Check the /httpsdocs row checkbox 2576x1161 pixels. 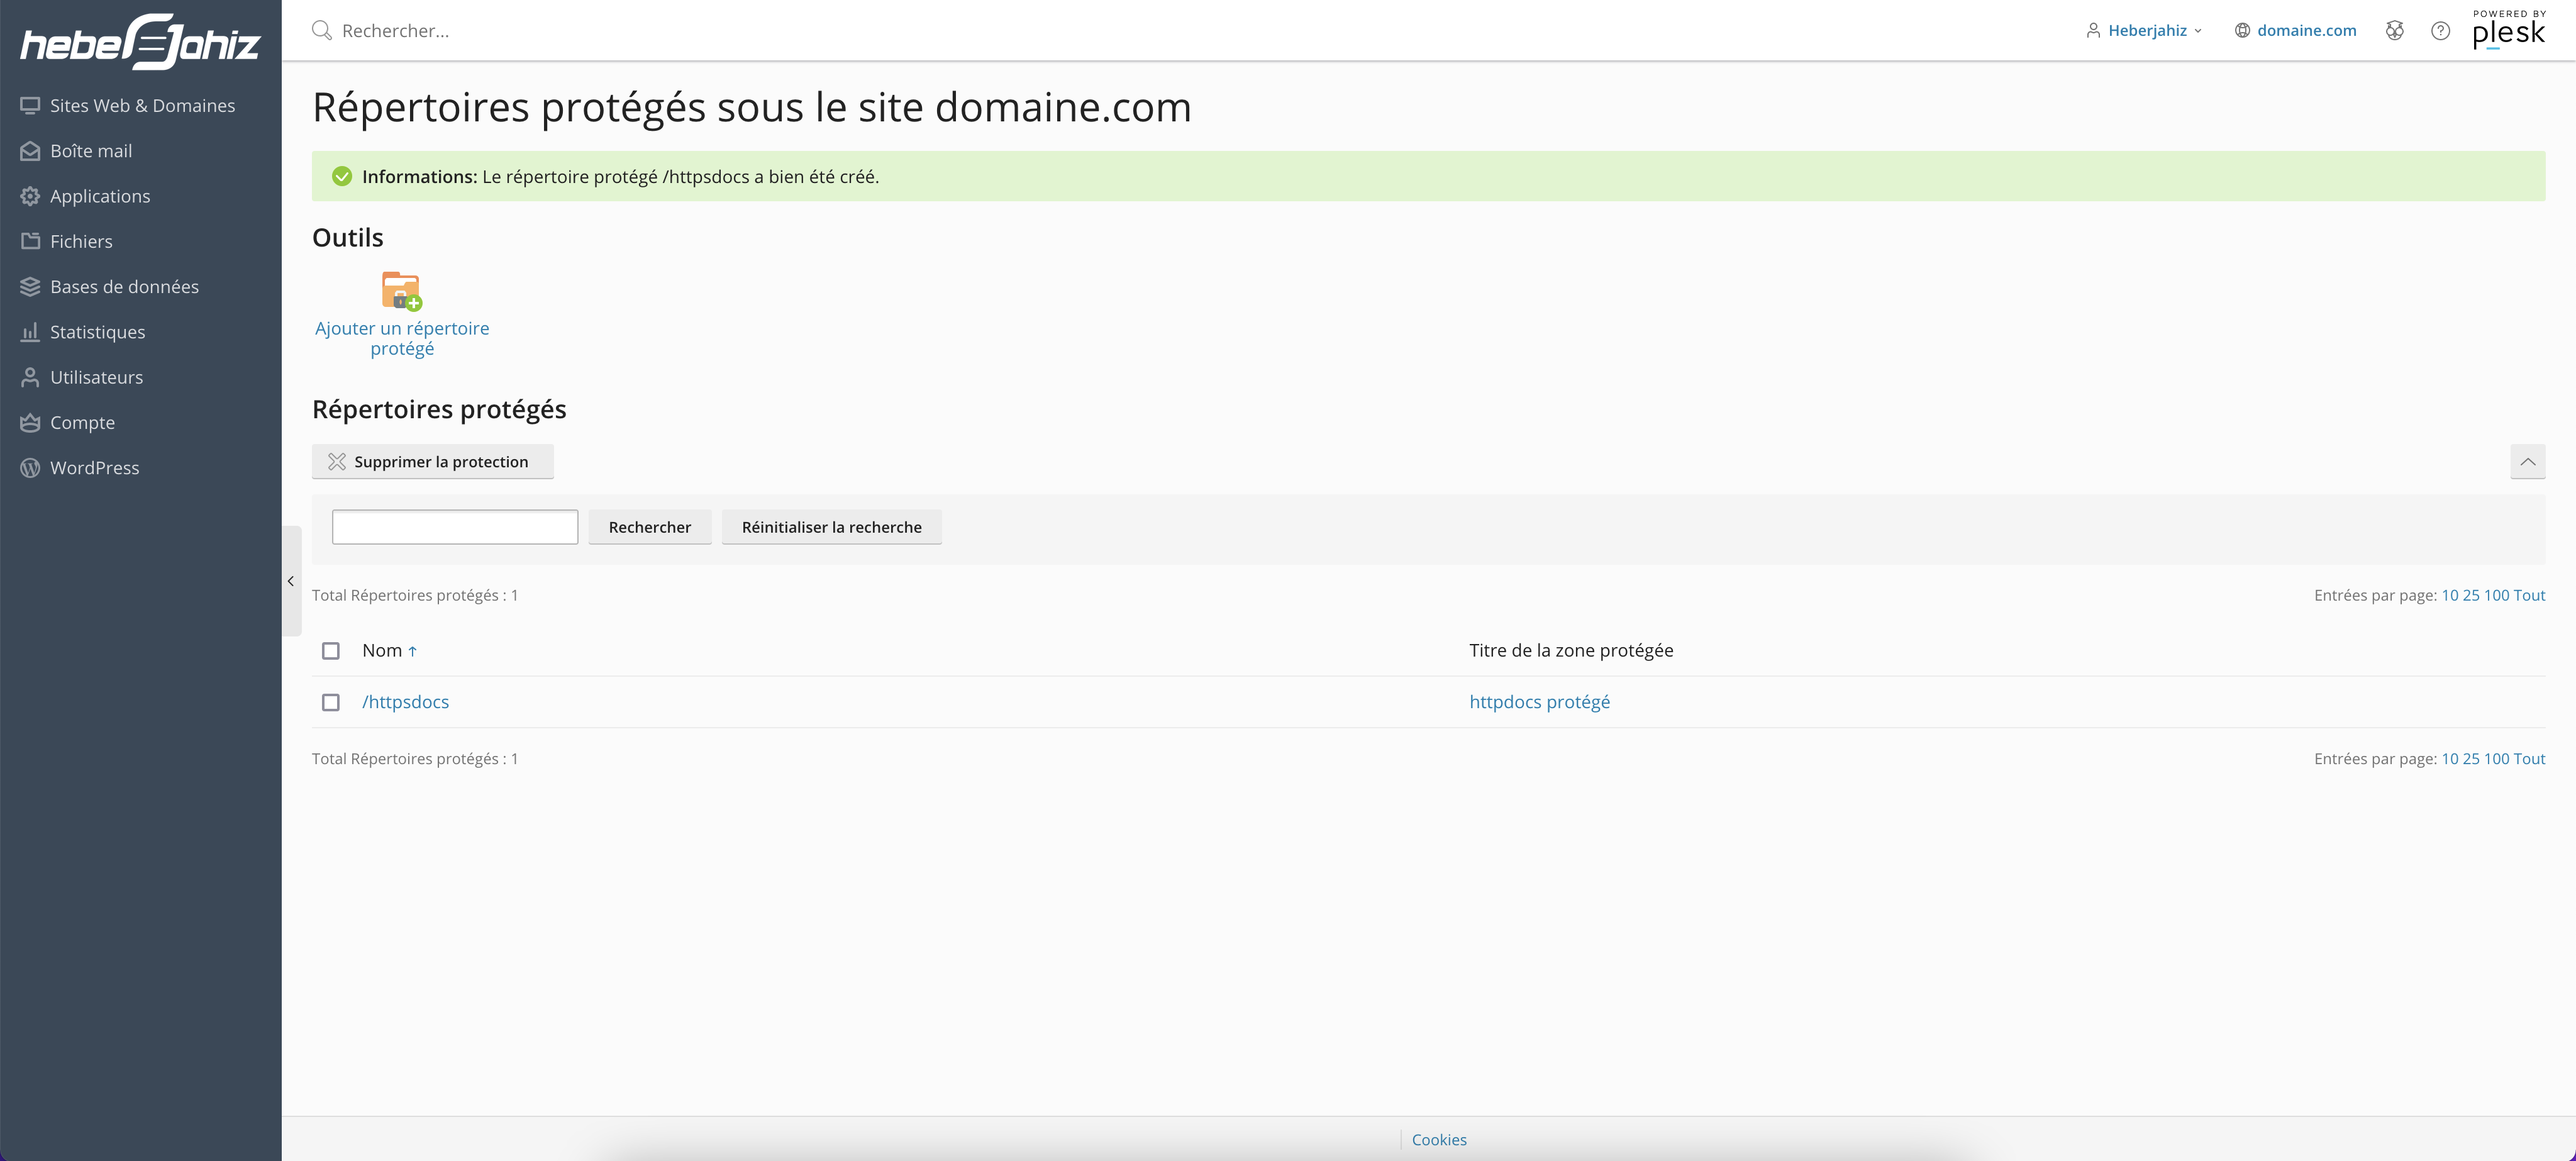[331, 703]
